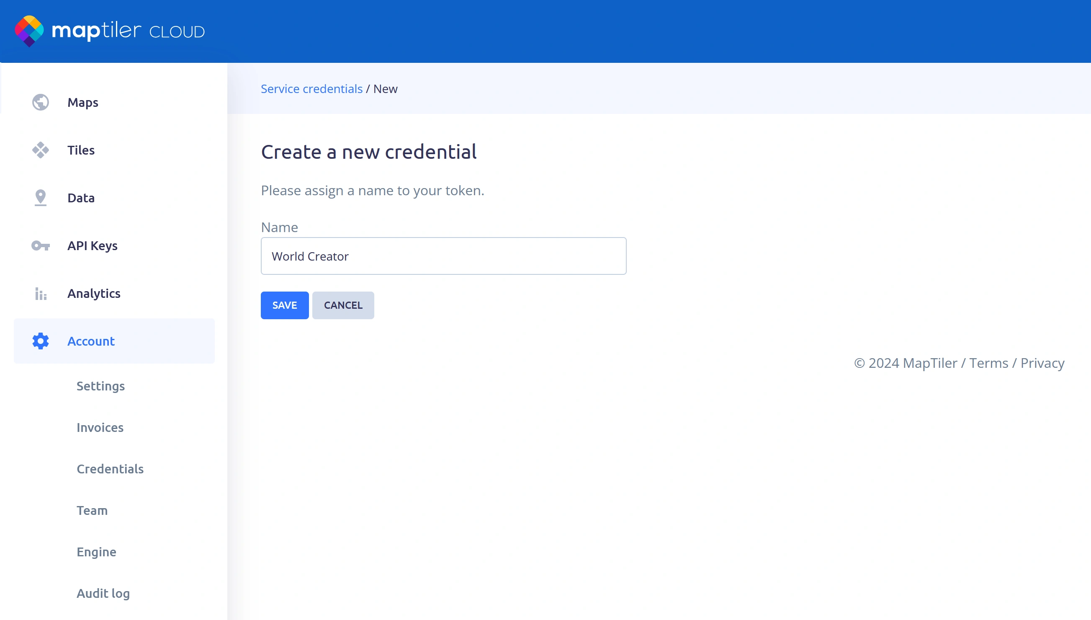Click the Service credentials breadcrumb link
1091x620 pixels.
(x=311, y=88)
